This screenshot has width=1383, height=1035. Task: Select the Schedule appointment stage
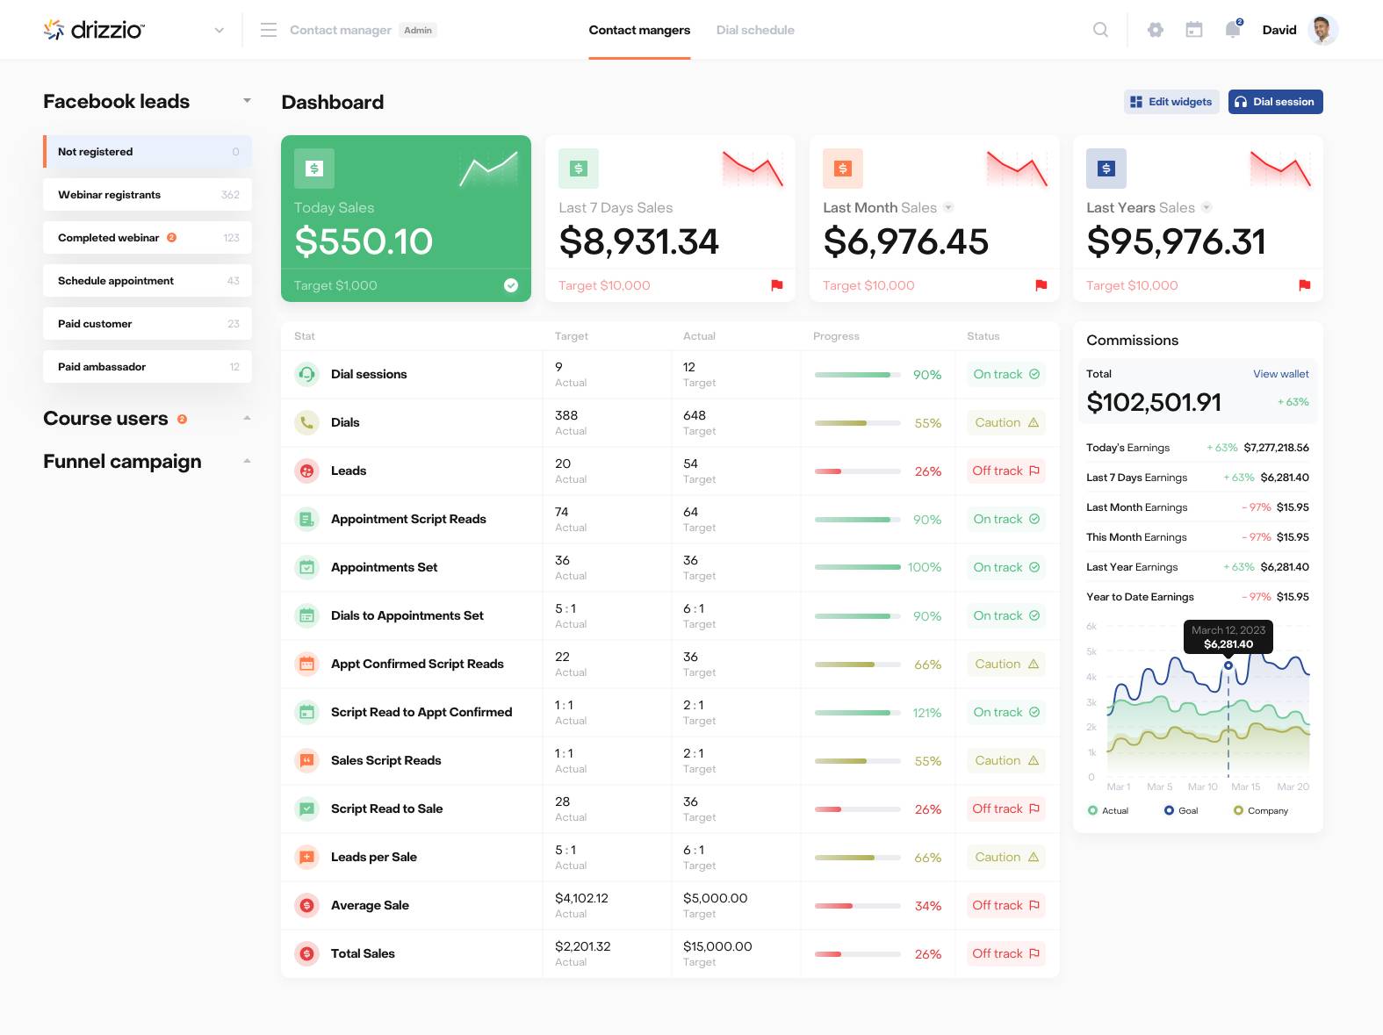pyautogui.click(x=148, y=281)
